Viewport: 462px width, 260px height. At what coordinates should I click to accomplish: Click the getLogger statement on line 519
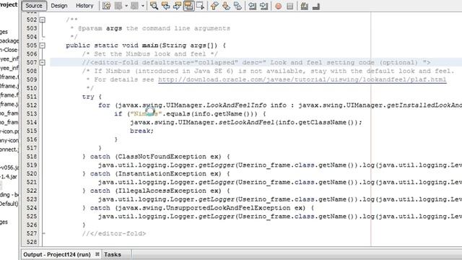tap(280, 165)
